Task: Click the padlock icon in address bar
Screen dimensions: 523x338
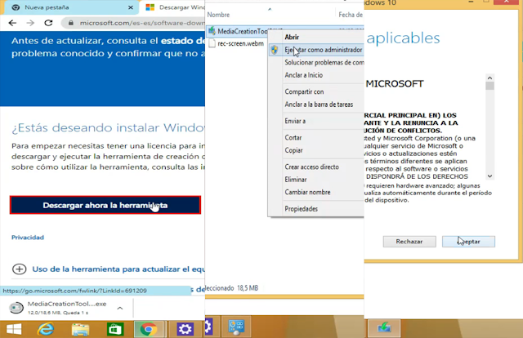Action: (x=71, y=23)
